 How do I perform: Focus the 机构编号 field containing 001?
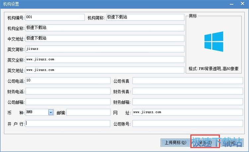tap(55, 17)
